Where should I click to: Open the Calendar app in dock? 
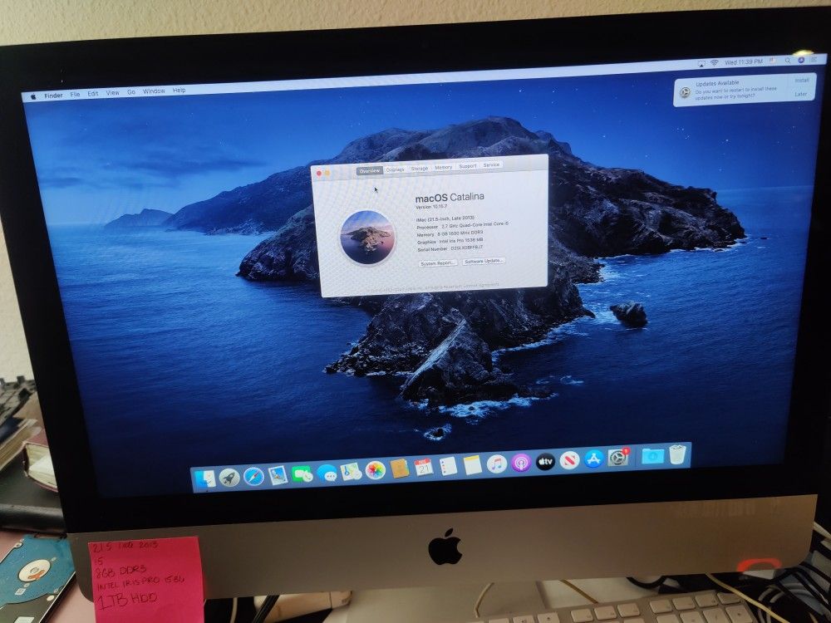(424, 468)
